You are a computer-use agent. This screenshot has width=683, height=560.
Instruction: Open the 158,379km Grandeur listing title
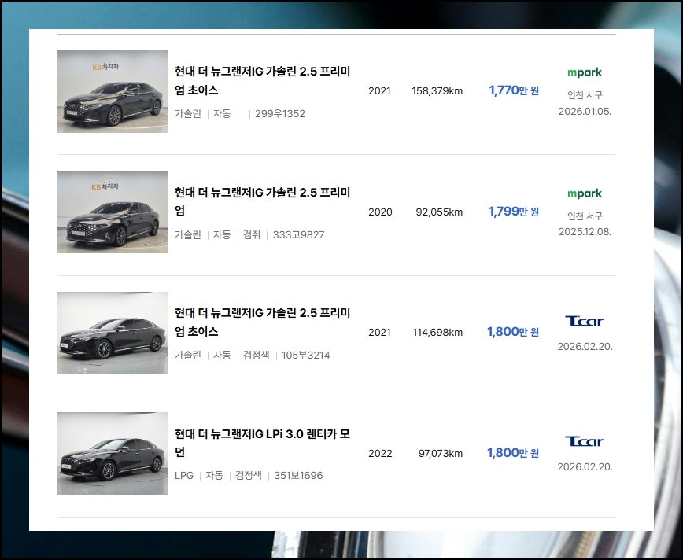(263, 80)
